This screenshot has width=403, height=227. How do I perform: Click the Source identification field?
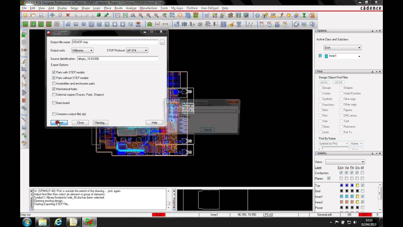point(118,59)
